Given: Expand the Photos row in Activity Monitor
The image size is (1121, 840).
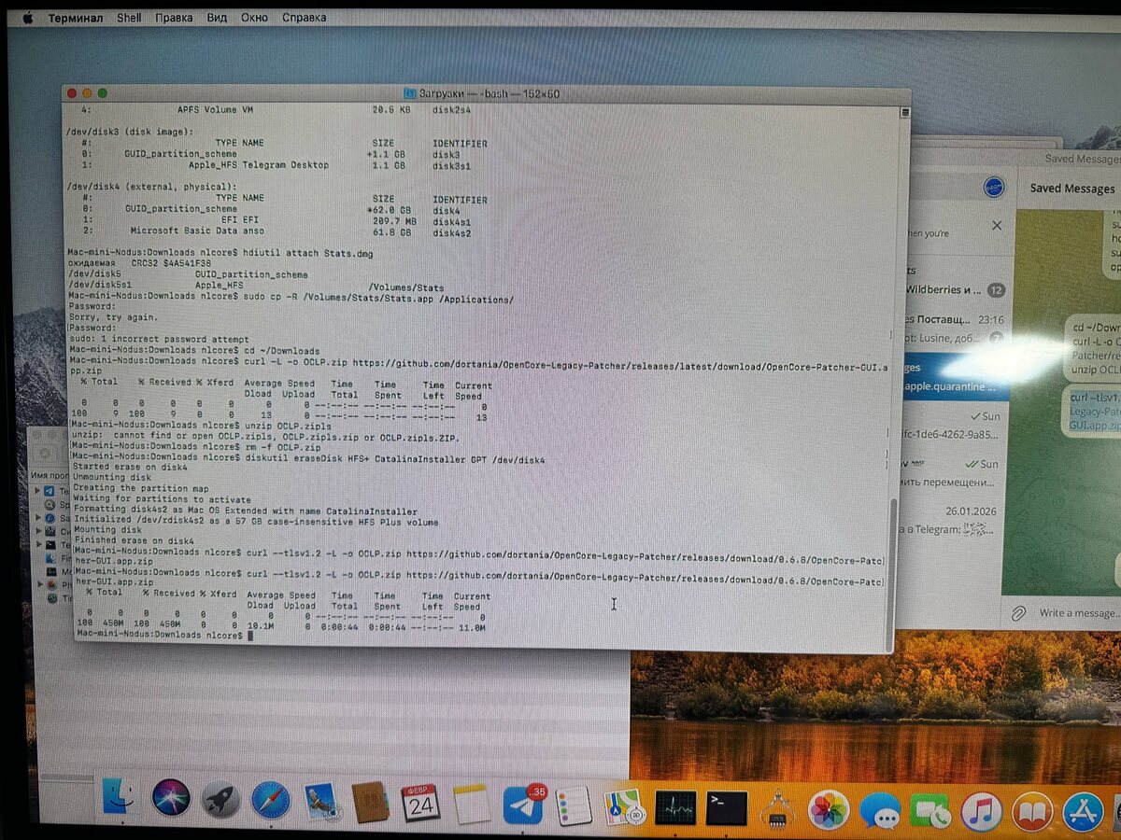Looking at the screenshot, I should click(39, 583).
